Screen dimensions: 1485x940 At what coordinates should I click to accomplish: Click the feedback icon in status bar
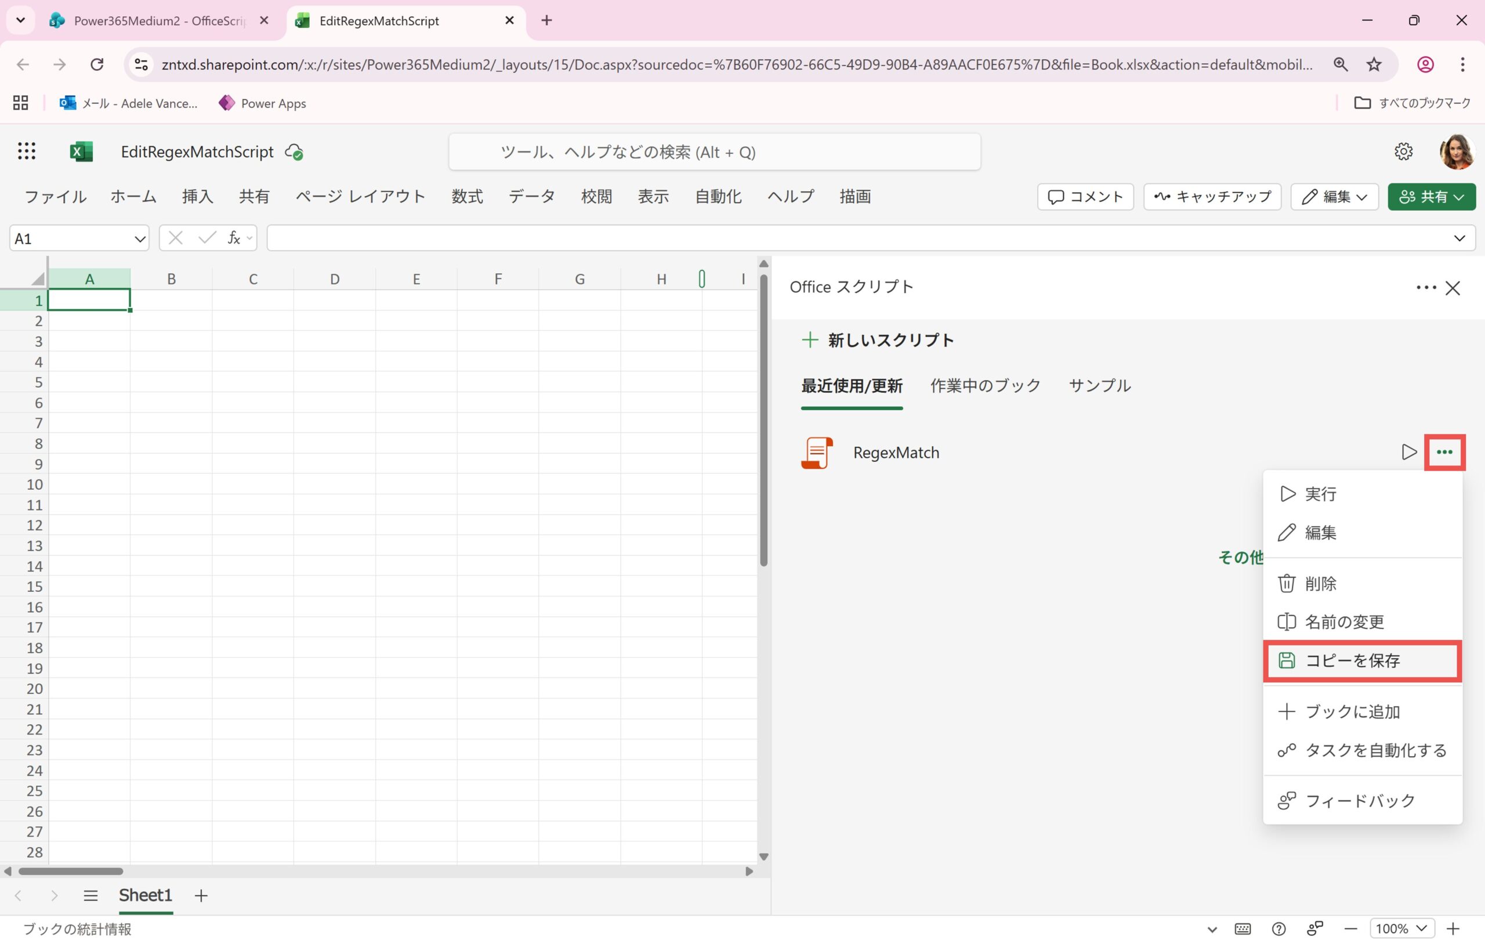pos(1315,928)
